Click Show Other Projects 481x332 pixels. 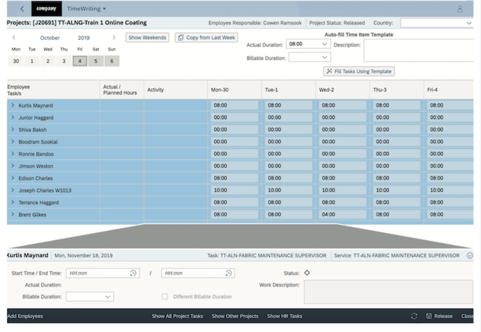pyautogui.click(x=235, y=316)
